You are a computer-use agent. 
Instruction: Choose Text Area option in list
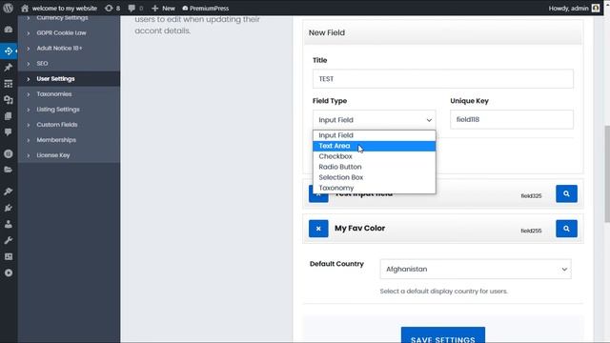374,146
